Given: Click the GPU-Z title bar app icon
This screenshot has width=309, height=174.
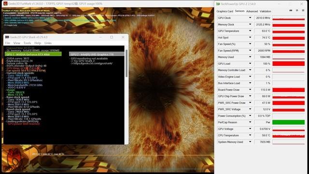Looking at the screenshot, I should point(218,4).
